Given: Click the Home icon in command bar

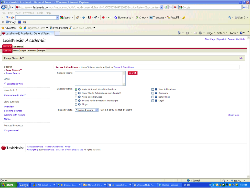Looking at the screenshot, I should pos(179,33).
